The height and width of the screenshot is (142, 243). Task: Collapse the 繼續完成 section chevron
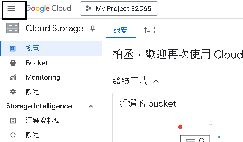point(156,81)
